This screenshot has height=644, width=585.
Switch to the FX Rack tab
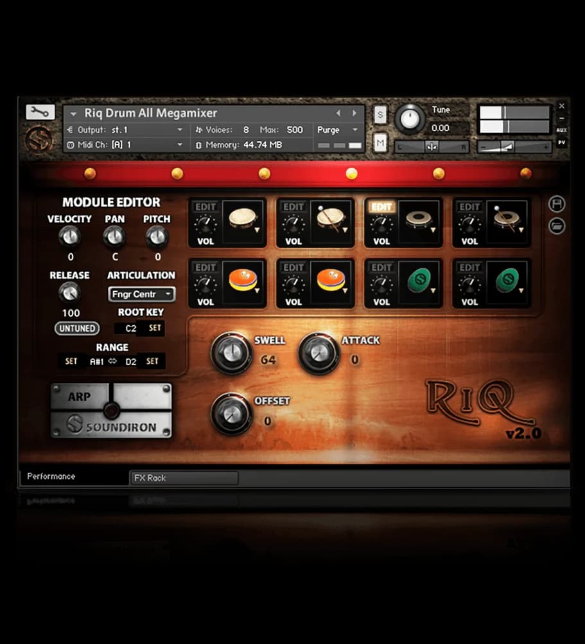point(184,478)
